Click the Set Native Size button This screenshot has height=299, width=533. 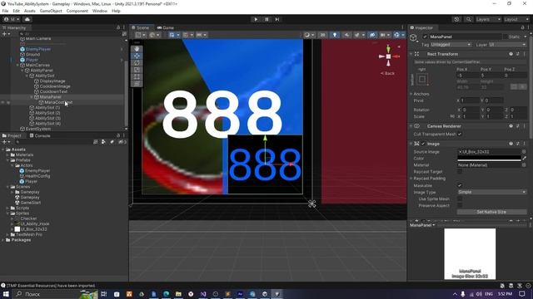[x=491, y=212]
